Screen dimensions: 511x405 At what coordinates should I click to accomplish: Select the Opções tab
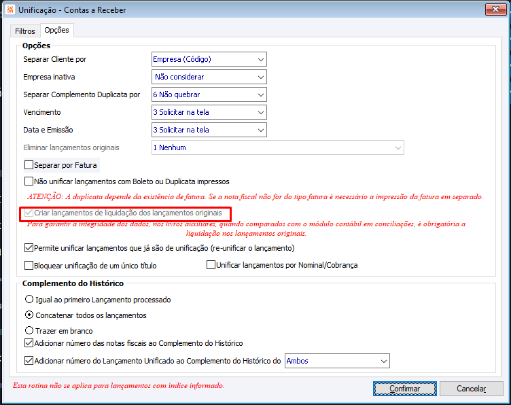56,30
